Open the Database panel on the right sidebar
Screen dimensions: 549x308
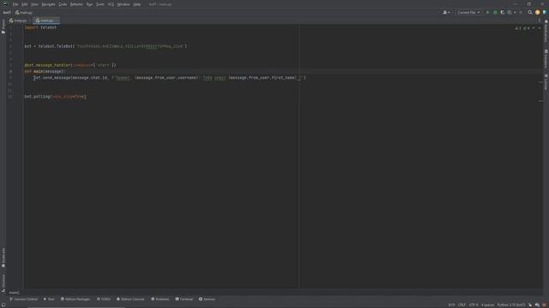click(546, 59)
